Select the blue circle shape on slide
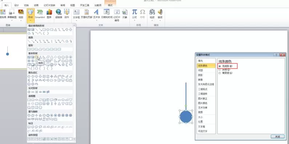Image resolution: width=289 pixels, height=144 pixels. coord(186,116)
